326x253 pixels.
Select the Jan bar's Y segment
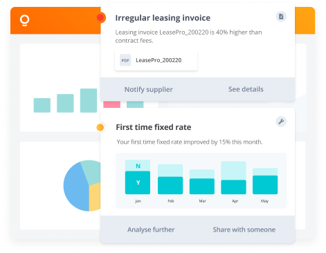tap(138, 182)
